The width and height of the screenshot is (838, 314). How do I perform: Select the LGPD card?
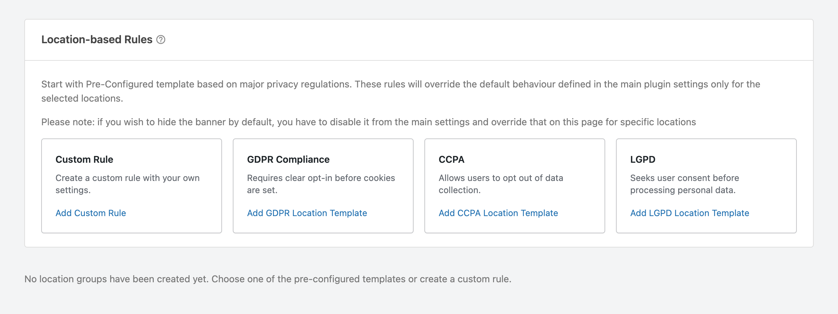(706, 185)
